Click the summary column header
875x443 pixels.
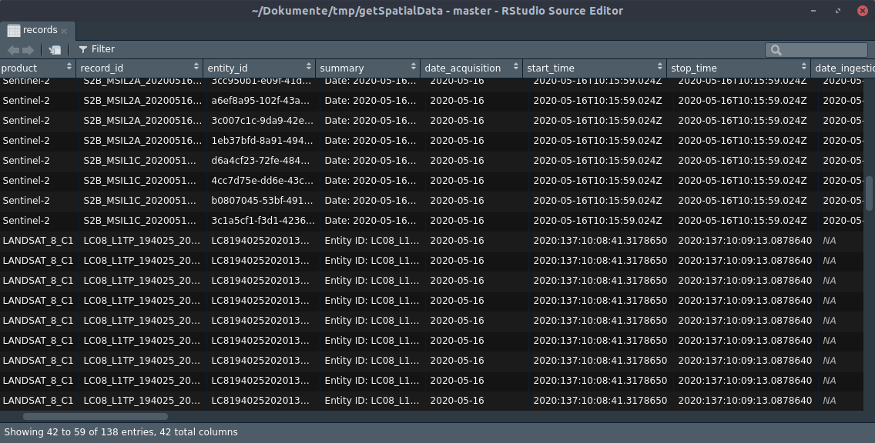point(341,68)
